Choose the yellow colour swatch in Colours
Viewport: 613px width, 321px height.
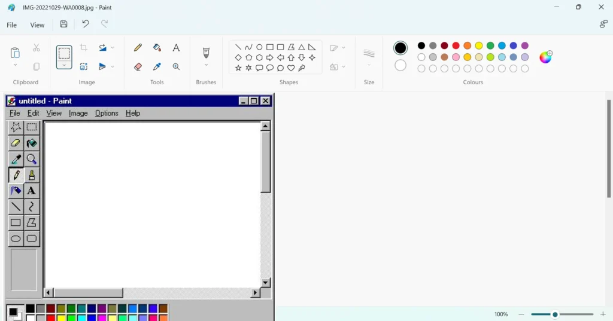[479, 45]
